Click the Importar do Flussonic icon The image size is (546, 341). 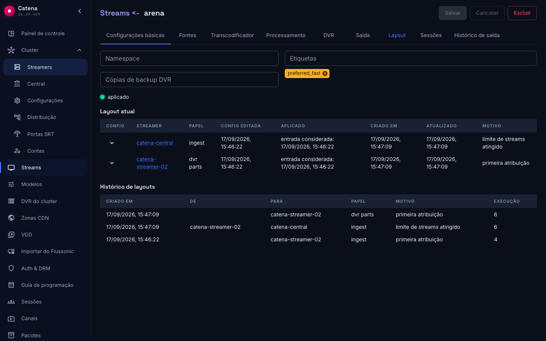pyautogui.click(x=11, y=251)
